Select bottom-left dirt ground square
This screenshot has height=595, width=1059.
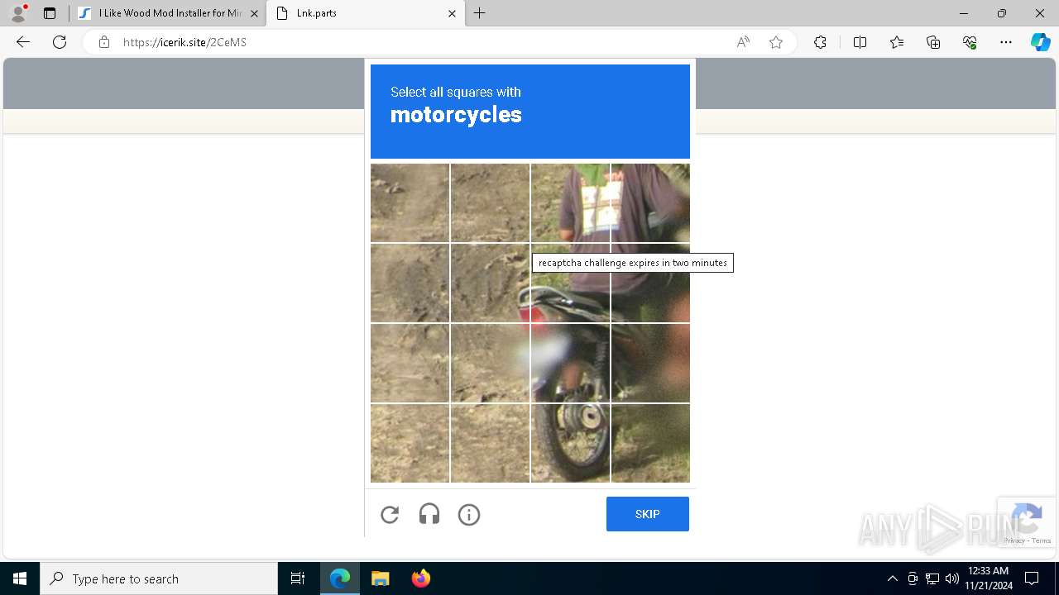pos(410,443)
